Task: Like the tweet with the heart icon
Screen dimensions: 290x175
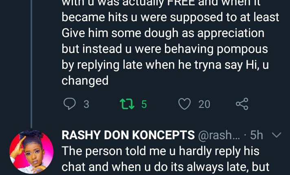Action: pyautogui.click(x=185, y=104)
